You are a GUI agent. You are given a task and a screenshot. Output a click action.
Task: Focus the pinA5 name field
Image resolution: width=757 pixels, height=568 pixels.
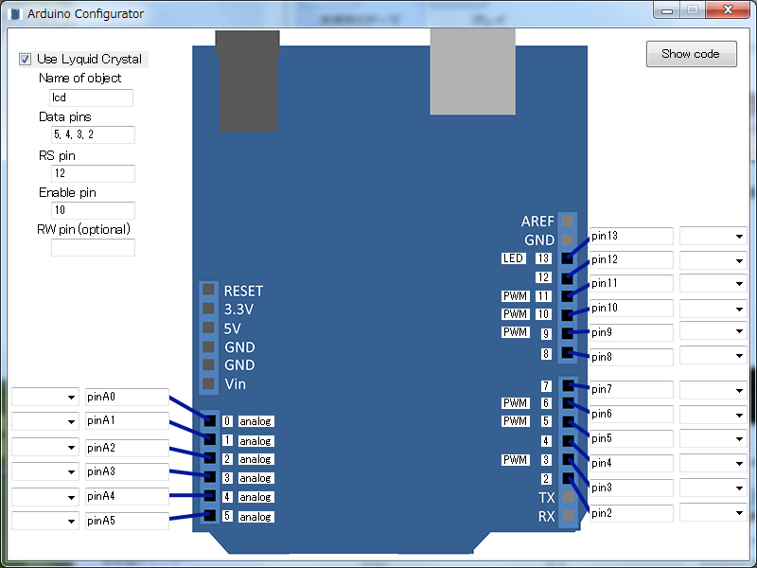[x=127, y=522]
